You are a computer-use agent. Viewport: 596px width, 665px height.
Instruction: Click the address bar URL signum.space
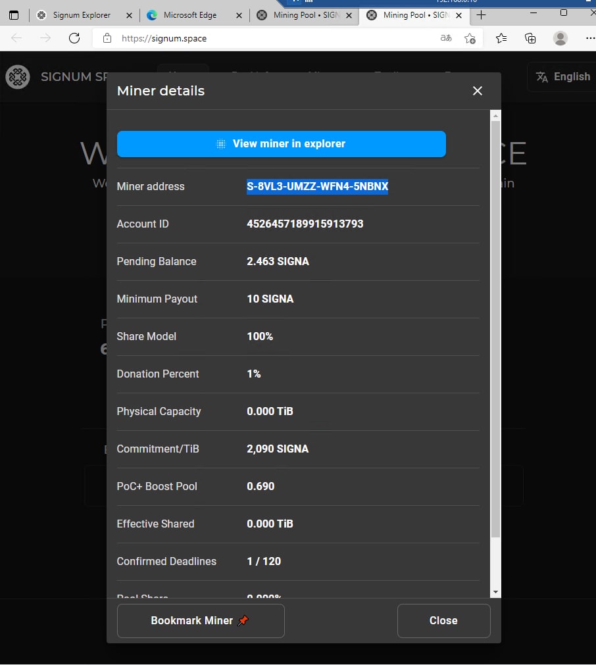click(x=164, y=39)
